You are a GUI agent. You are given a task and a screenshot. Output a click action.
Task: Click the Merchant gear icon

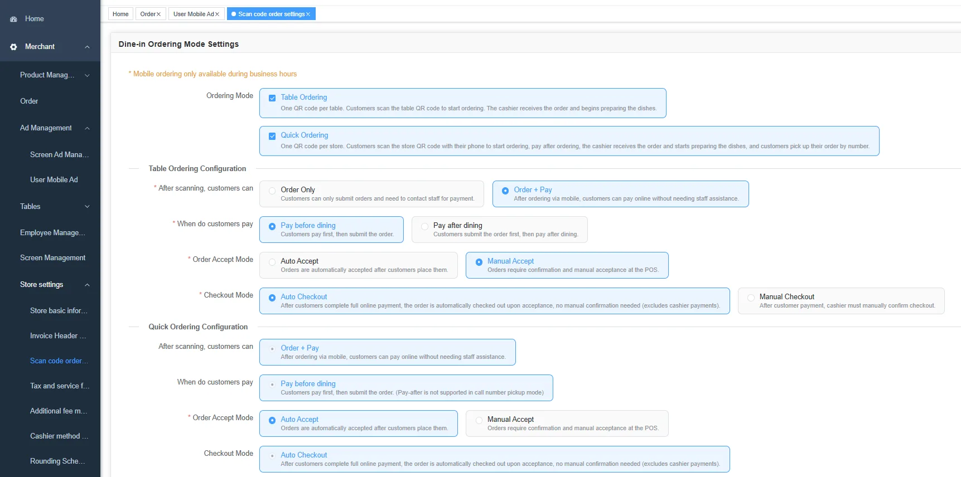tap(13, 47)
